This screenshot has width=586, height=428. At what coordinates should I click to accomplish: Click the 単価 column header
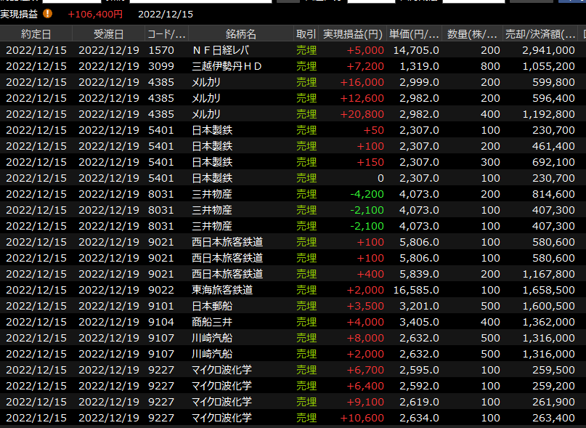pyautogui.click(x=414, y=34)
